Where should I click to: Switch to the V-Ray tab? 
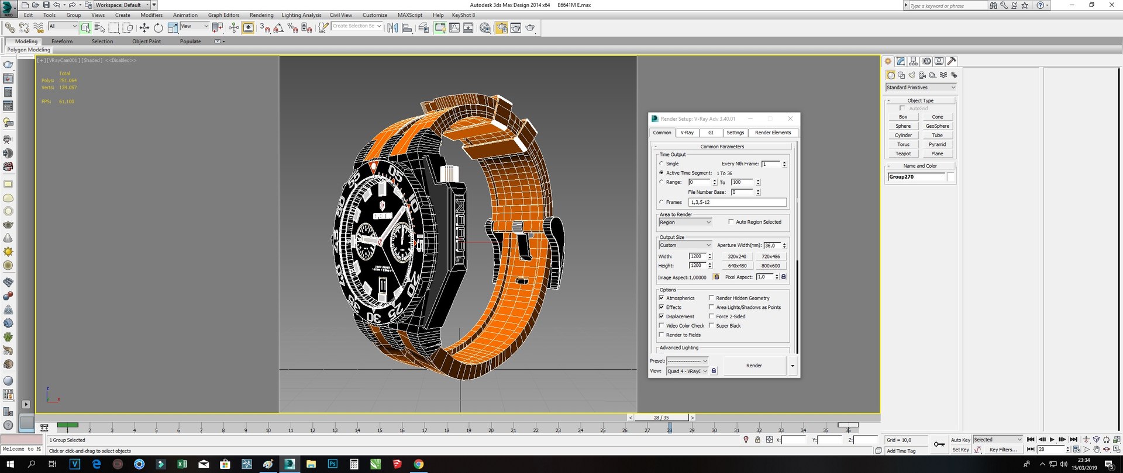pos(687,133)
